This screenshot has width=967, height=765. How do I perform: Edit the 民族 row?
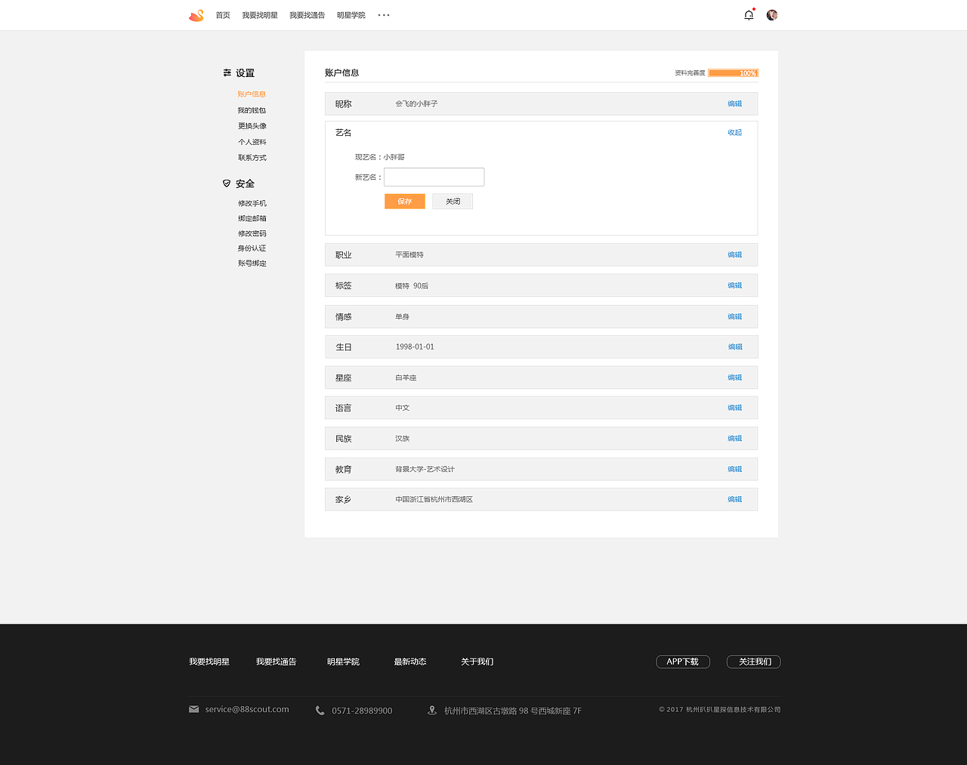[x=734, y=438]
